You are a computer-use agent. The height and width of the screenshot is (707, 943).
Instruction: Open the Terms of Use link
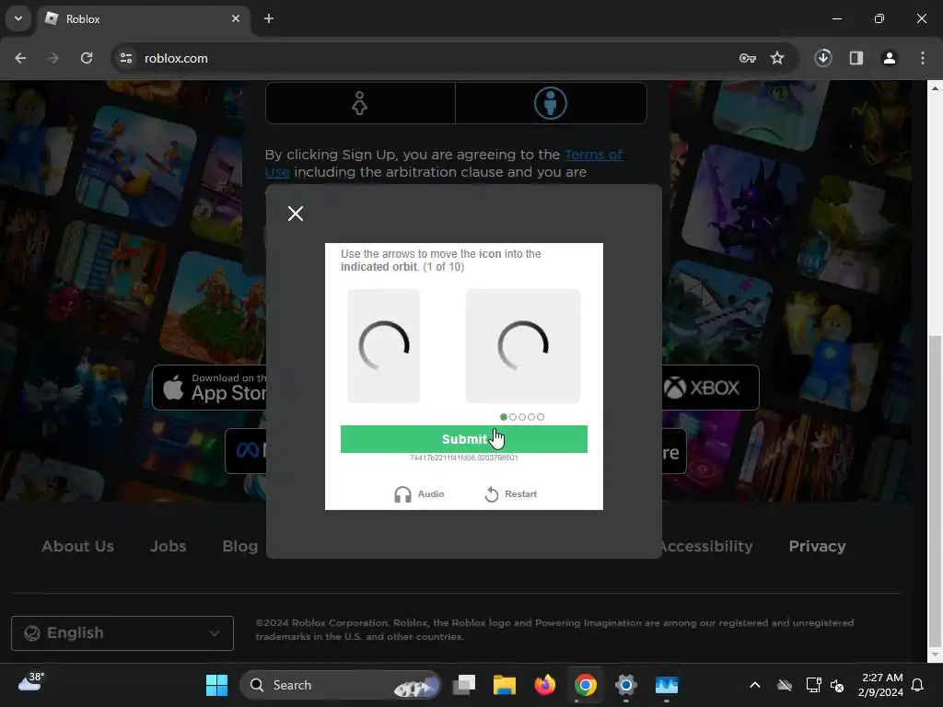(x=593, y=155)
